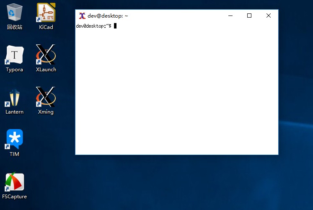Click the TIM messenger icon
The height and width of the screenshot is (210, 313).
tap(15, 140)
